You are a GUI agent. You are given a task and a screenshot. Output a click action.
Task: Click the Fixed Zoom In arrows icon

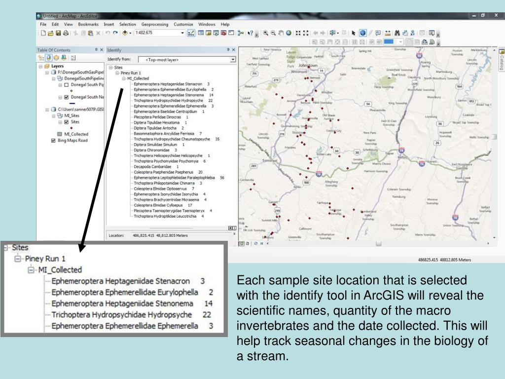[298, 33]
